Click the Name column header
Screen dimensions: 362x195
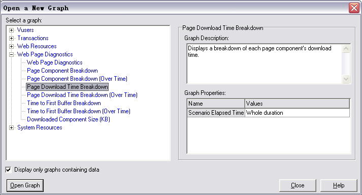coord(216,104)
